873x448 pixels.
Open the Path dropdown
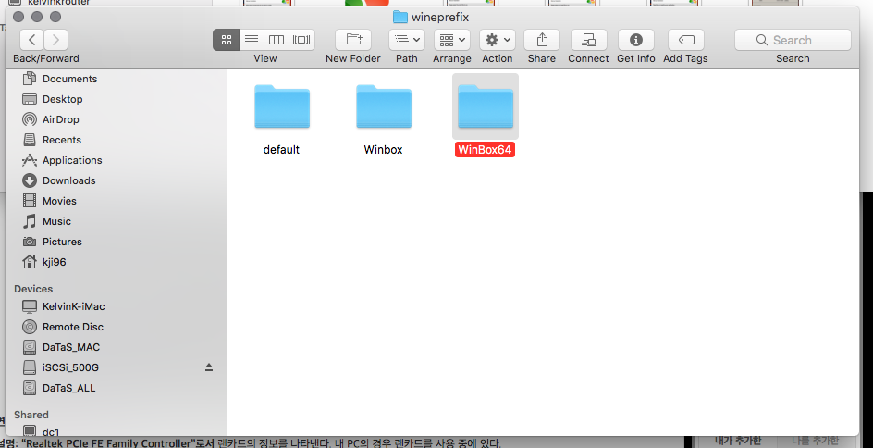tap(406, 40)
